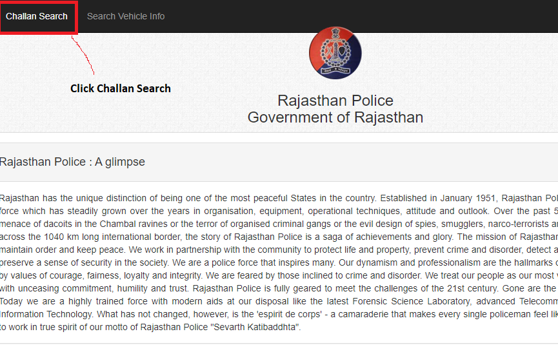Click the line mentioning '1040 km long international border'
The width and height of the screenshot is (558, 354).
(279, 237)
